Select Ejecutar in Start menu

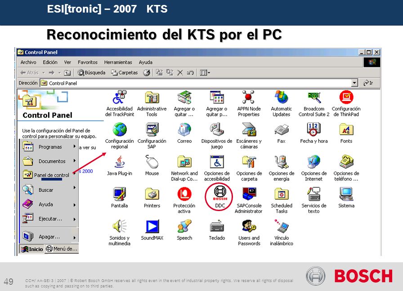point(49,219)
